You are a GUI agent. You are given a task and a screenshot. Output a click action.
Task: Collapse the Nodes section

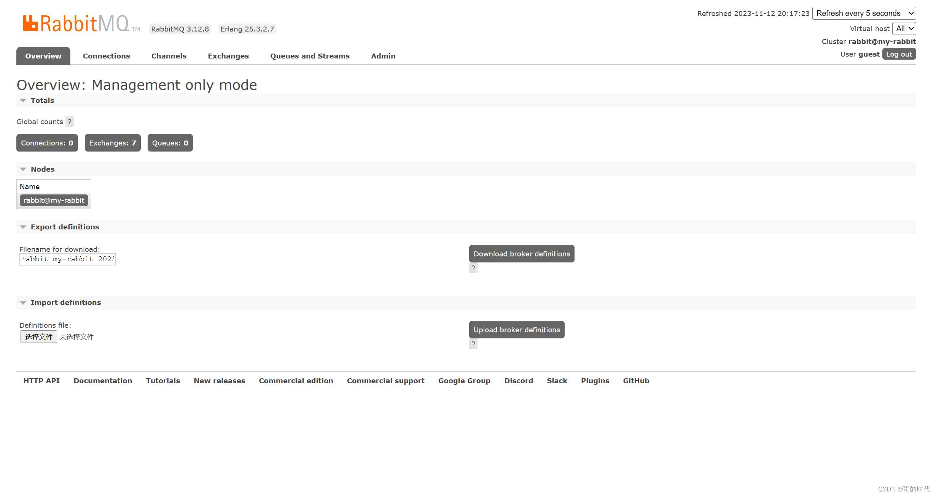(x=42, y=169)
